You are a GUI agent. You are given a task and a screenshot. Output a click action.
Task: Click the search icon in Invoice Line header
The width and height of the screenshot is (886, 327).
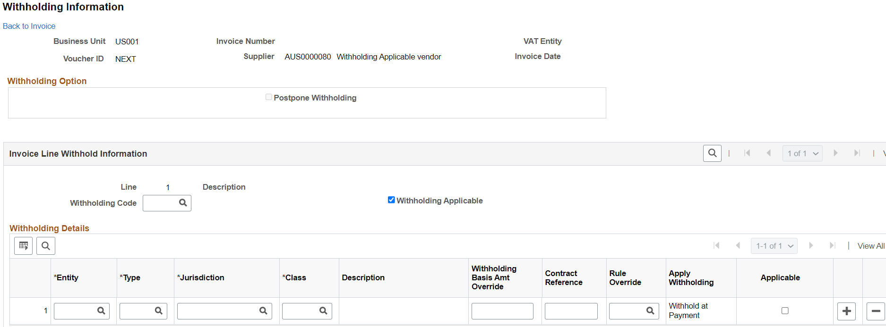(712, 153)
